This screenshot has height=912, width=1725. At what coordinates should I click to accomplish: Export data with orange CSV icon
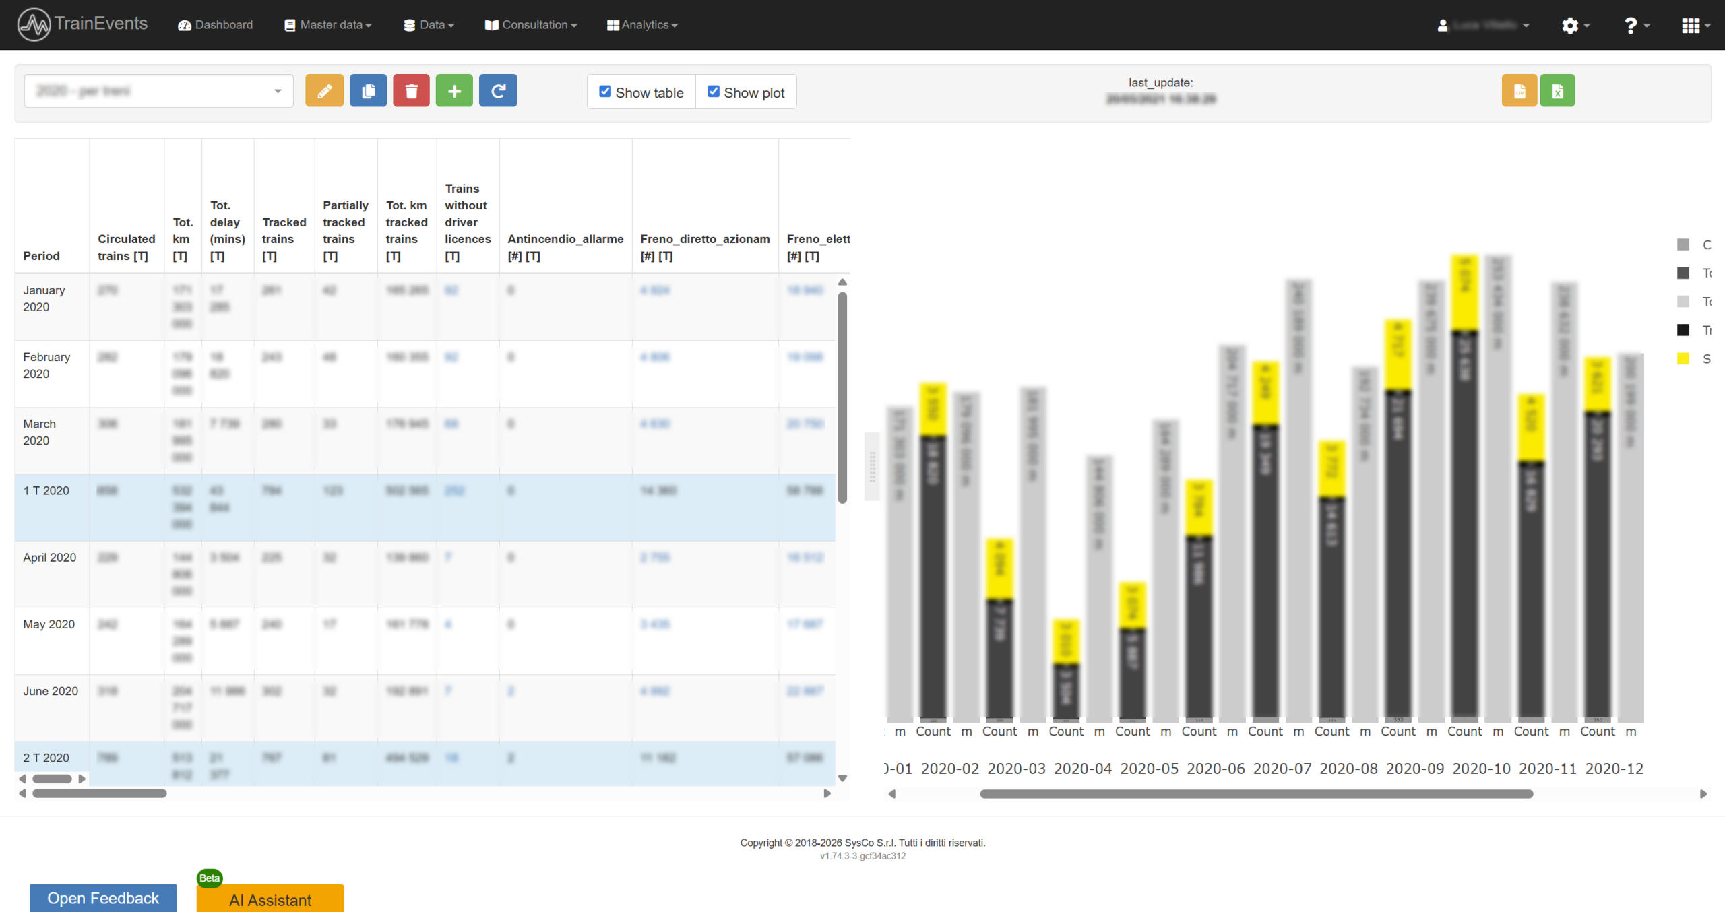(x=1519, y=91)
